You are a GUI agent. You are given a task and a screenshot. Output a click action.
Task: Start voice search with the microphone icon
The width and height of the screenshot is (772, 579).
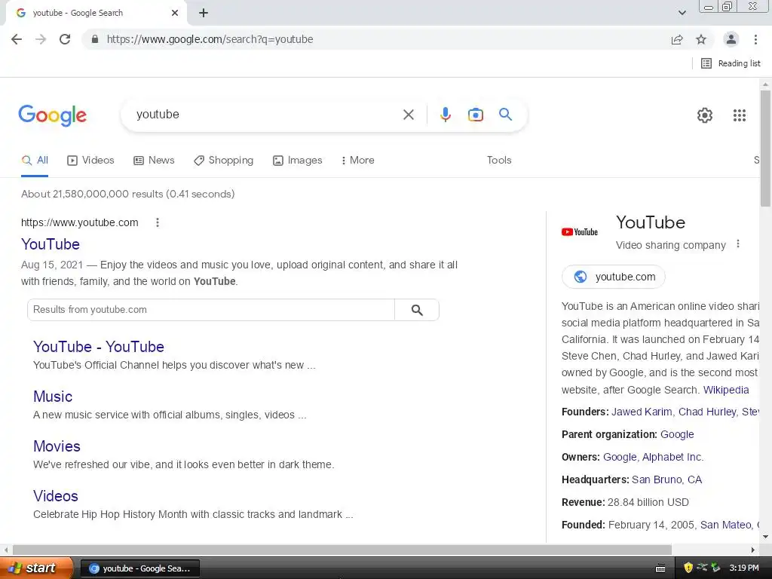[x=445, y=115]
